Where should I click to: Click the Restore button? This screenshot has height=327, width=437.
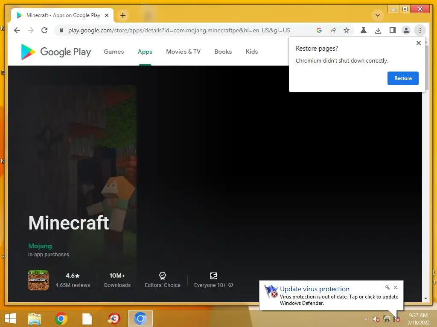pyautogui.click(x=403, y=78)
